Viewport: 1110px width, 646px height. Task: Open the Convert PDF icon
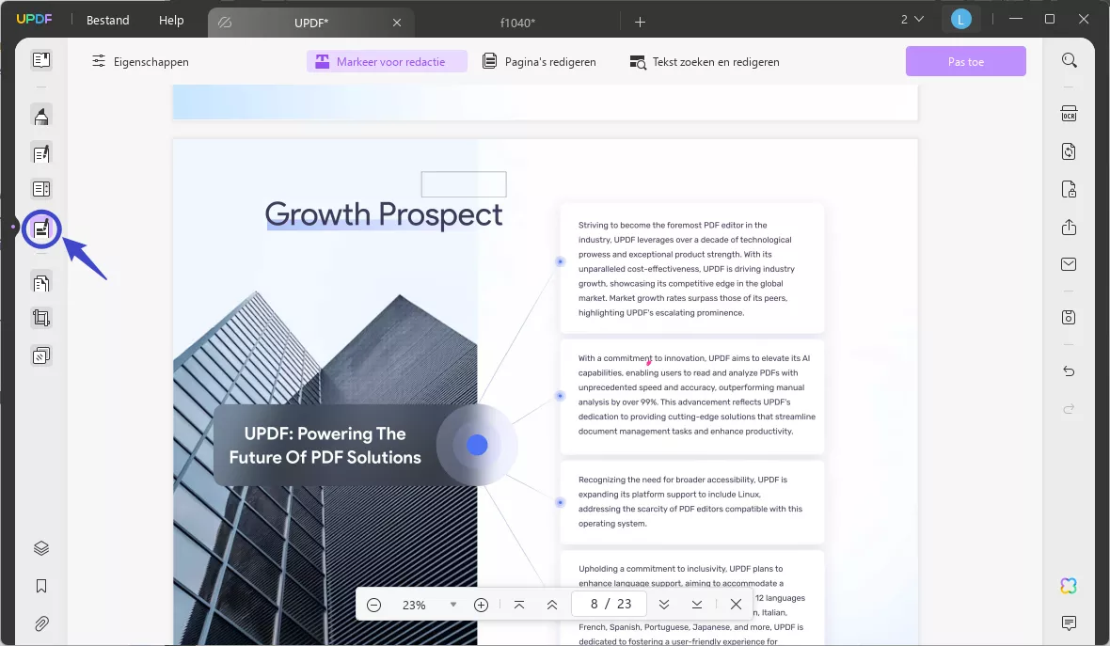click(1069, 151)
